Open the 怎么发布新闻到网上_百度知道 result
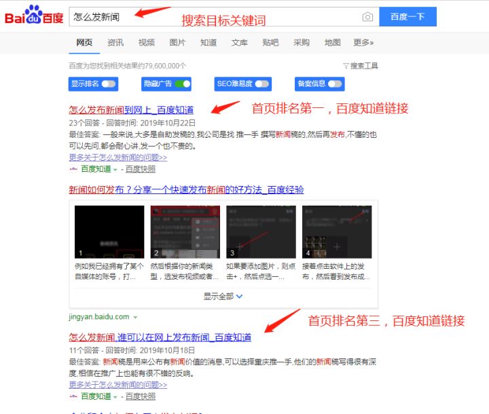Screen dimensions: 489x414 tap(131, 109)
